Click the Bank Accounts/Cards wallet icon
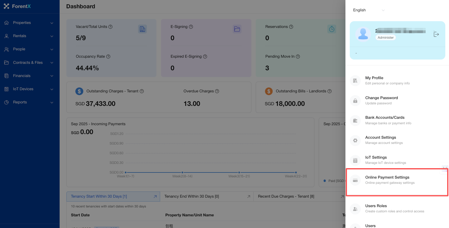The height and width of the screenshot is (228, 449). coord(355,120)
